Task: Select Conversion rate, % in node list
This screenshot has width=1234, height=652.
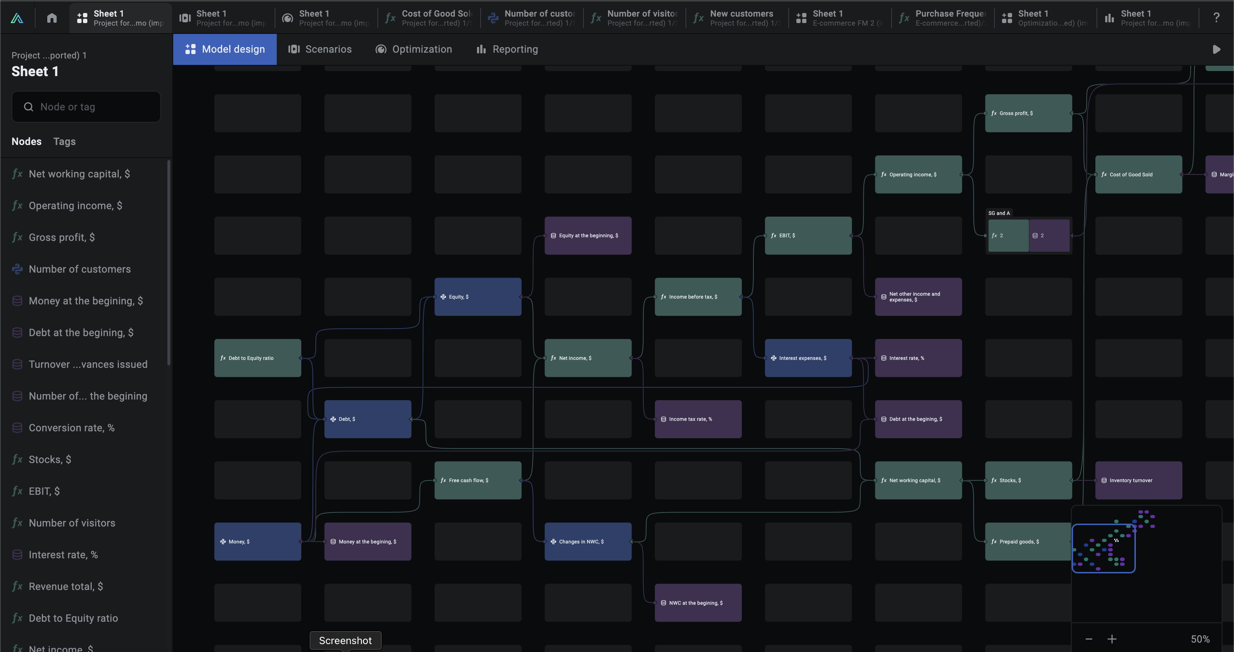Action: [71, 427]
